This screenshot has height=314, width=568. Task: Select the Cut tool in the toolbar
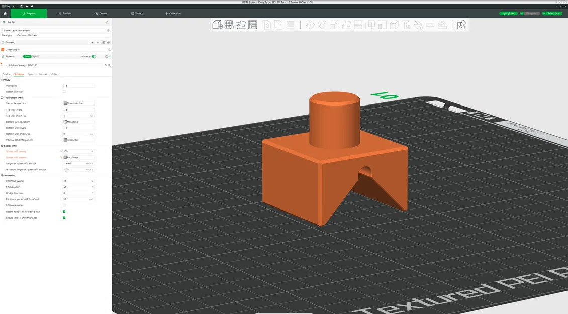(358, 25)
